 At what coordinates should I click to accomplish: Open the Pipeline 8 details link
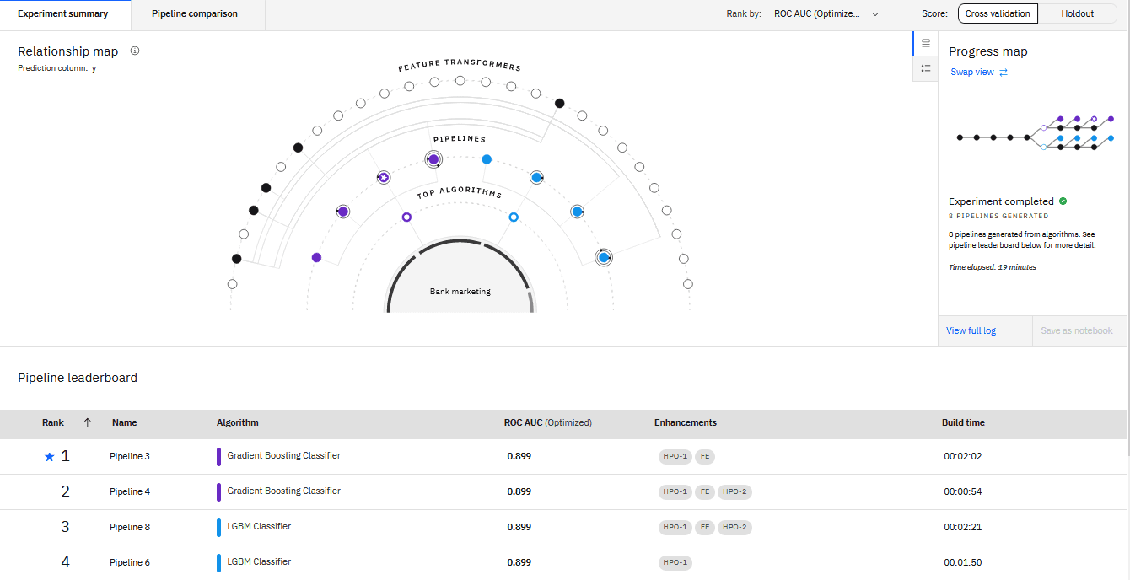(130, 526)
